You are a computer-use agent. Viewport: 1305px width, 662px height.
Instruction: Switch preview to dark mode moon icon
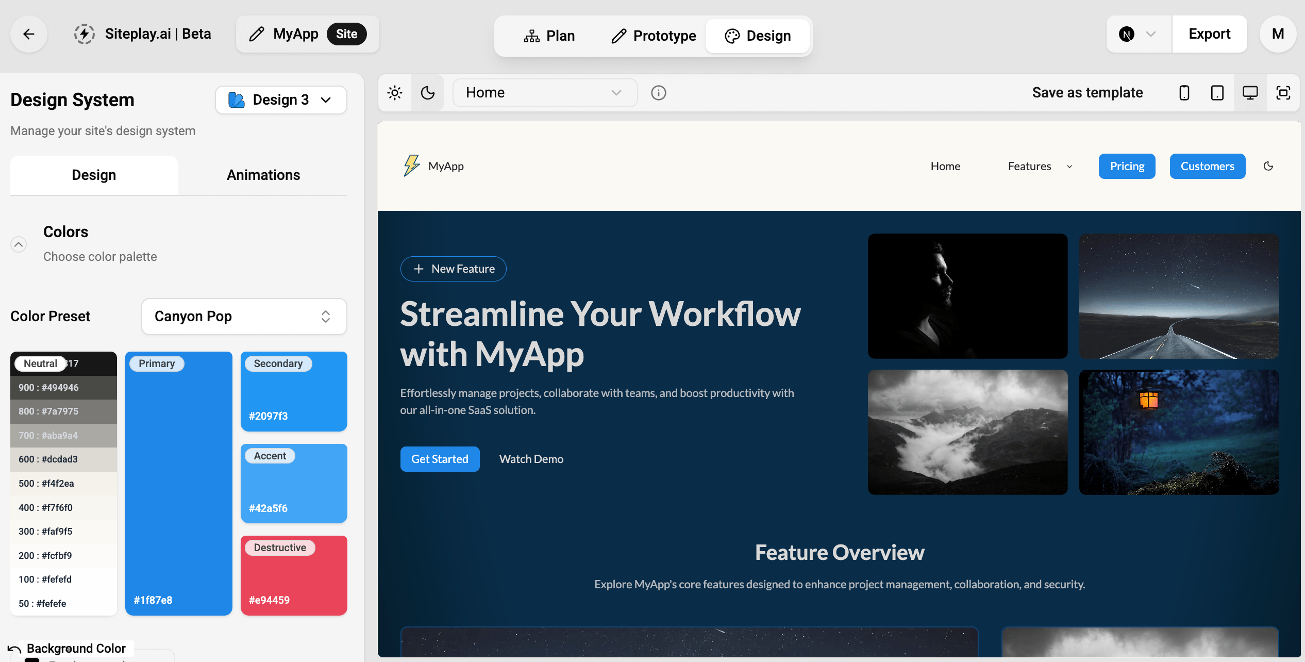[x=428, y=93]
